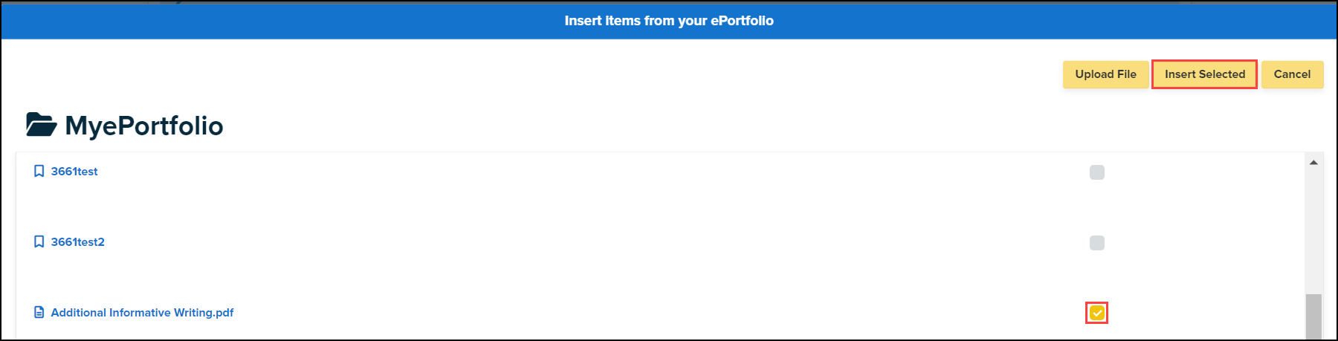Click the scrollbar up arrow
1338x341 pixels.
[x=1313, y=162]
